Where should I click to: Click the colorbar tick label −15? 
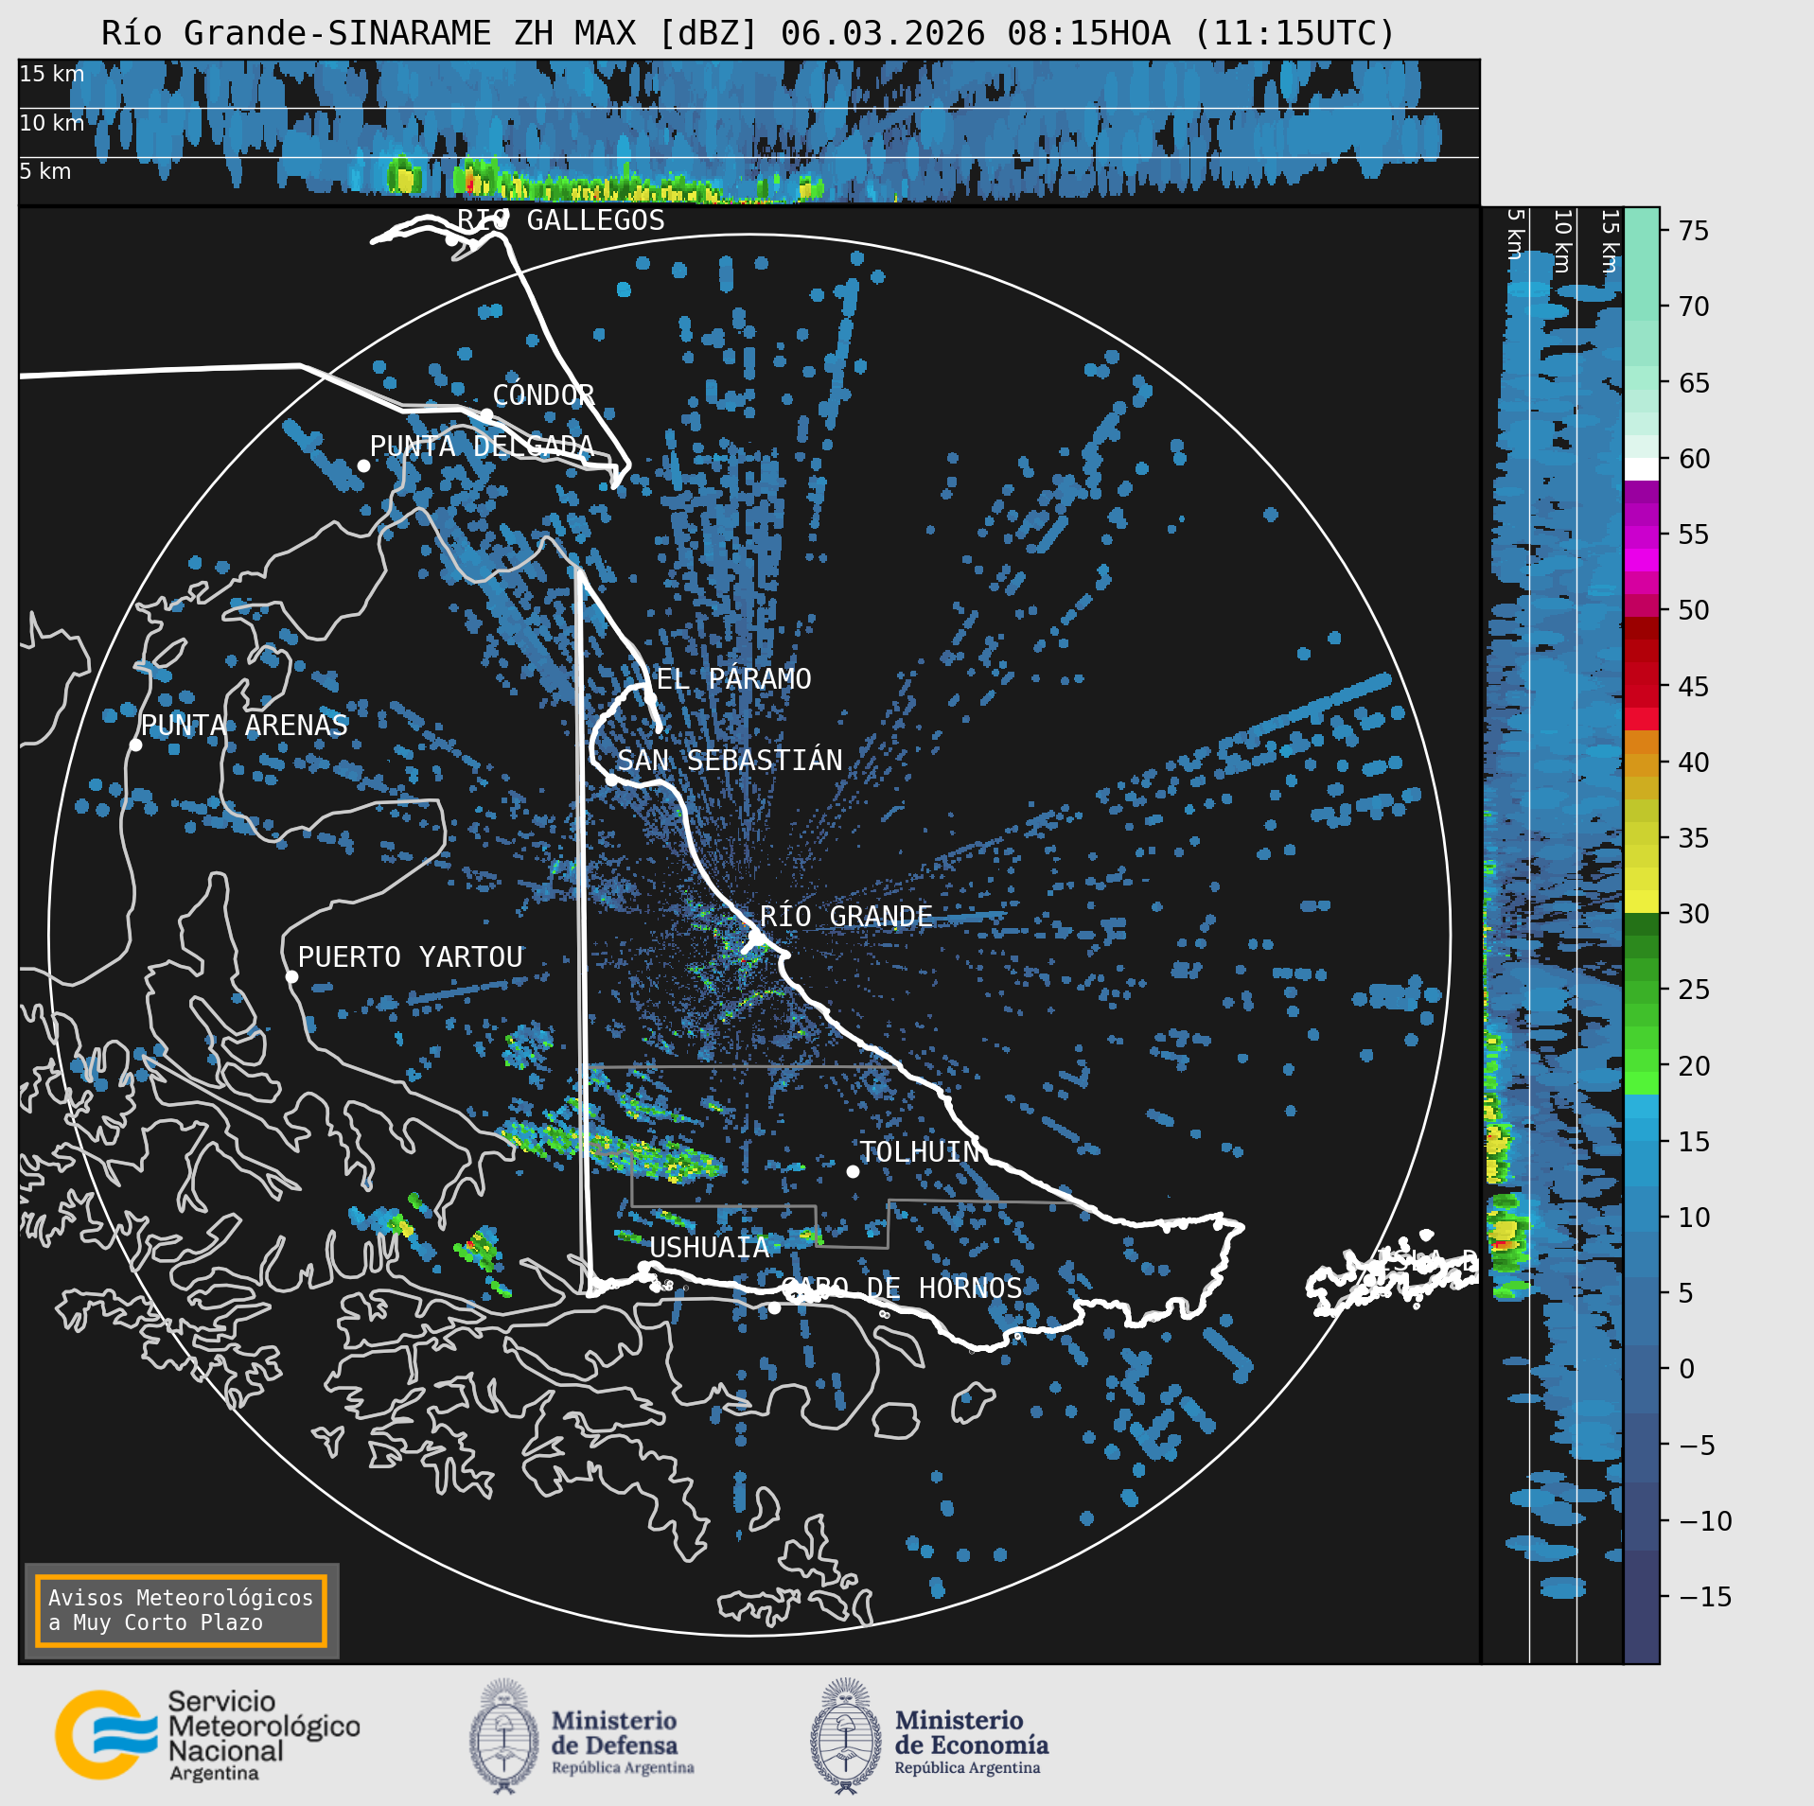pos(1705,1597)
